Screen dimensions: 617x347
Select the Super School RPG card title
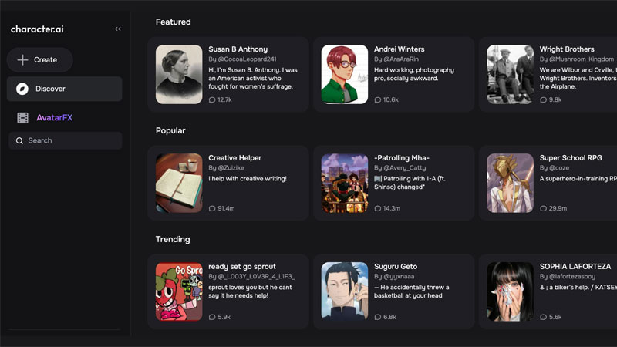tap(571, 158)
